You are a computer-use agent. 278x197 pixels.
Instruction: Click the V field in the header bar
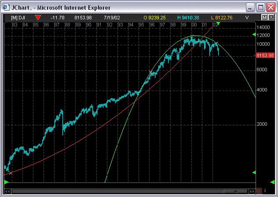click(x=247, y=18)
